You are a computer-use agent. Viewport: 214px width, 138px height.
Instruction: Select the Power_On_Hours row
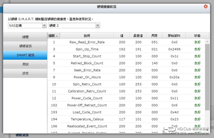[126, 77]
